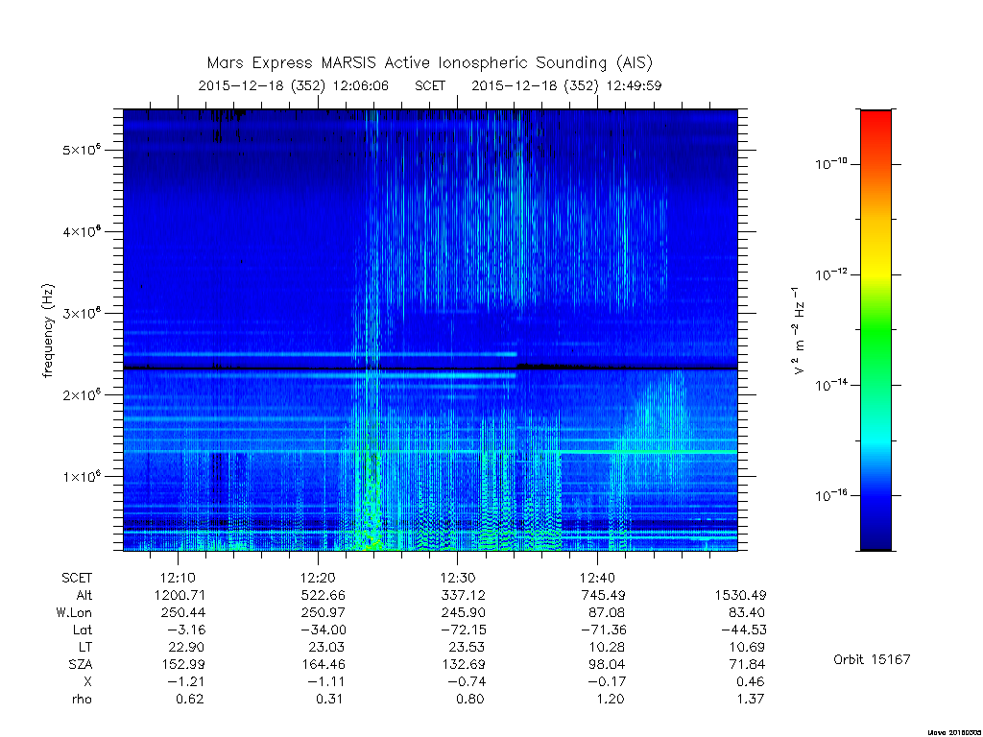The height and width of the screenshot is (737, 983).
Task: Select the 12:40 time axis label
Action: (x=597, y=577)
